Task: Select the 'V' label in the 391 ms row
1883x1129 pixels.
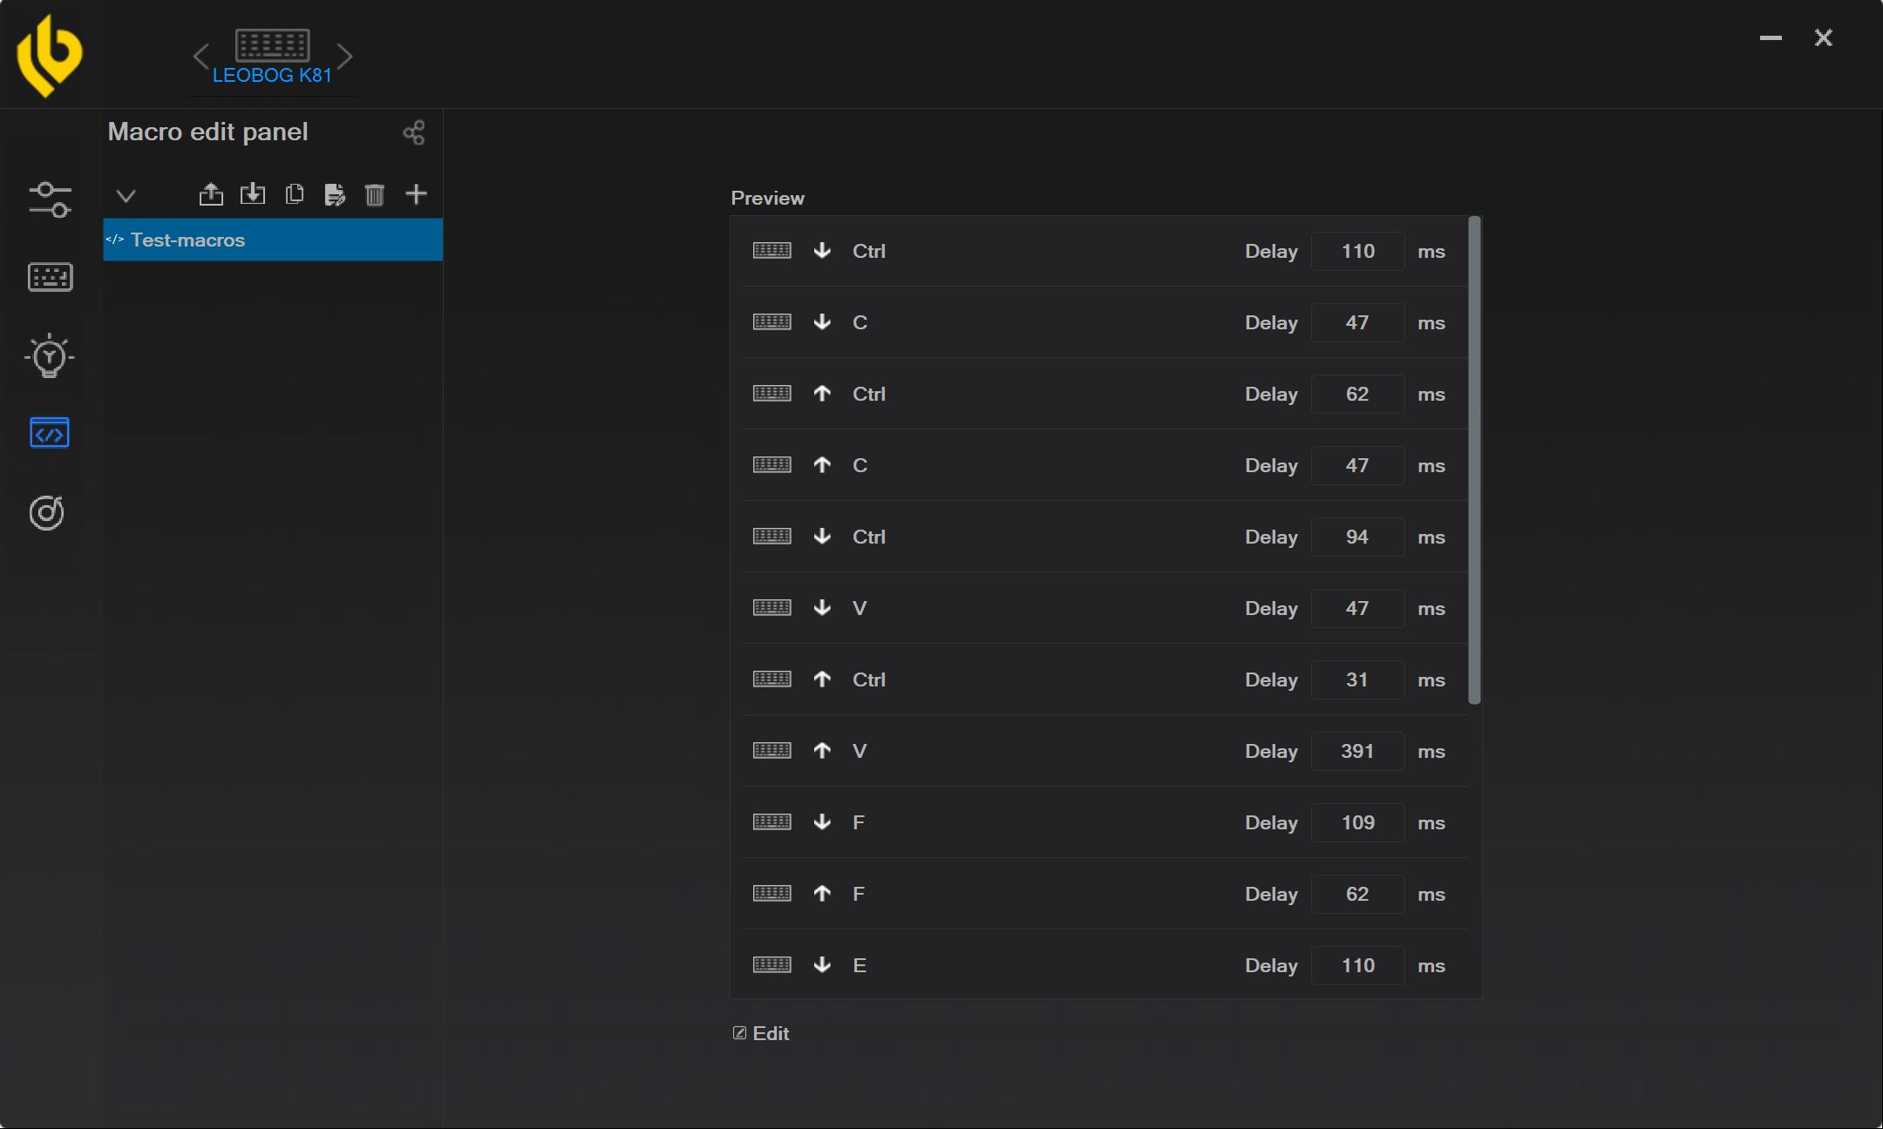Action: pyautogui.click(x=860, y=751)
